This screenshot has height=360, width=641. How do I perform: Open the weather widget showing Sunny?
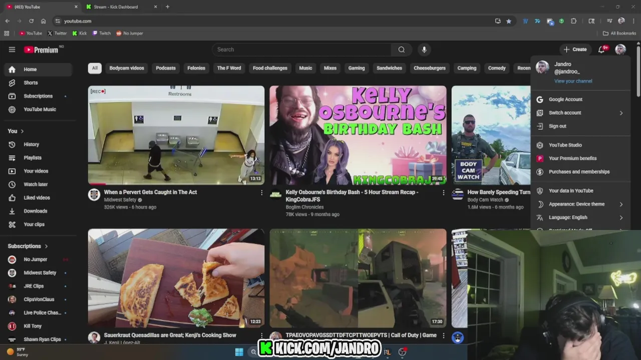point(18,352)
